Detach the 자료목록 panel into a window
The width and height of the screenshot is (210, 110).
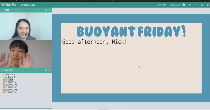(46, 70)
